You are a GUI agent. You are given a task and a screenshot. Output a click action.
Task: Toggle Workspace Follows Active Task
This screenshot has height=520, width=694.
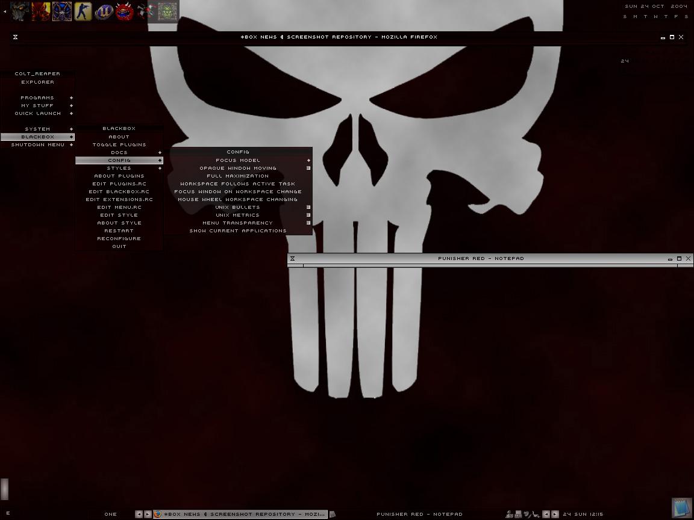(238, 184)
